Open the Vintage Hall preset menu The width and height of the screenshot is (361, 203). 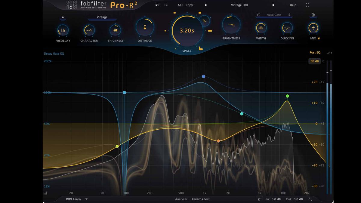tap(239, 5)
